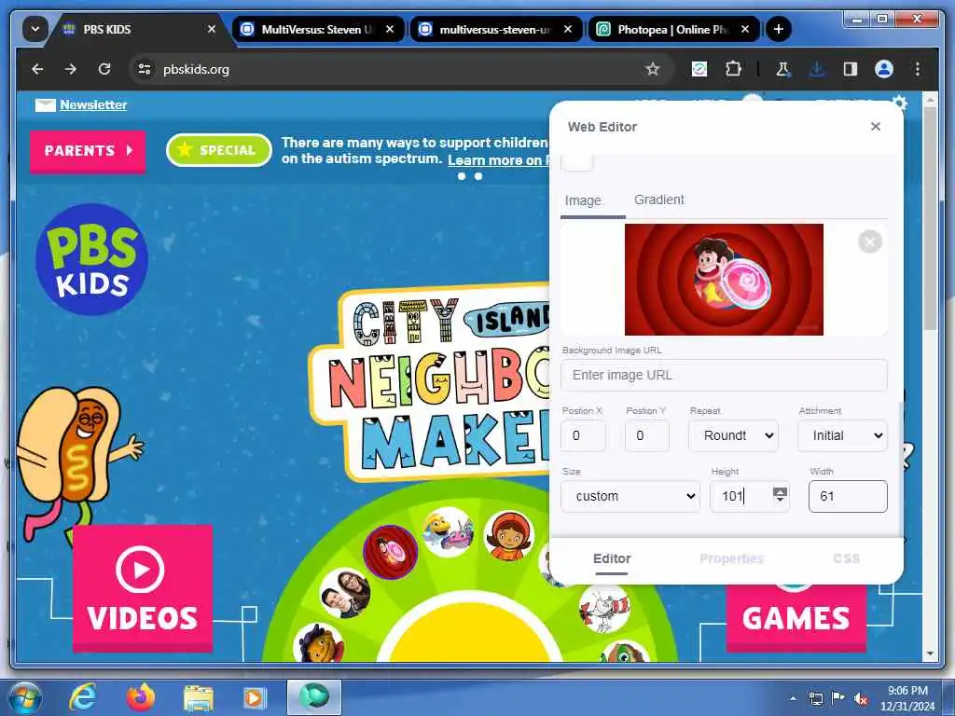
Task: Open the Attachment dropdown showing Initial
Action: coord(842,435)
